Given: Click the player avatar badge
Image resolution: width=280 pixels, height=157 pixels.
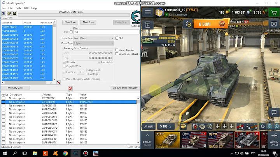Looking at the screenshot, I should [159, 12].
